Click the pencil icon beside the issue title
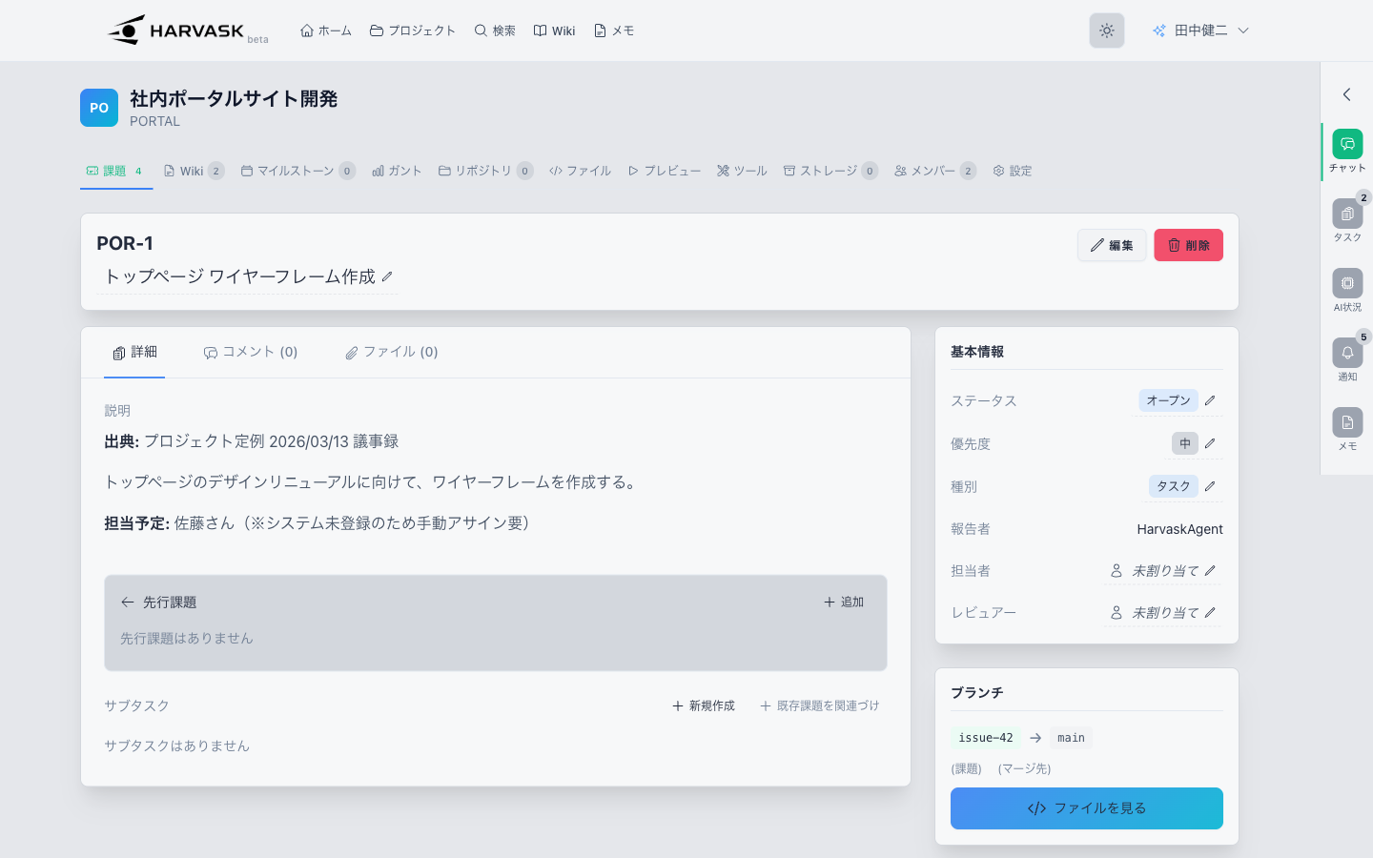1373x858 pixels. pyautogui.click(x=387, y=277)
